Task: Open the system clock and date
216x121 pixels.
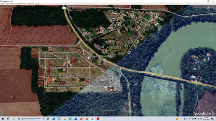Action: (206, 119)
